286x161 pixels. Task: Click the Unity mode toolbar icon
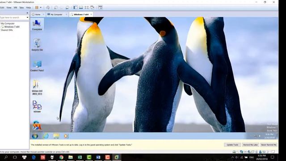tap(93, 8)
